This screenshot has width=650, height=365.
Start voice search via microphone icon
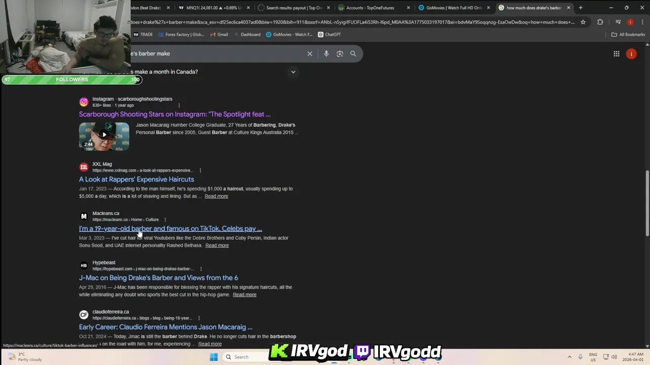(x=326, y=54)
